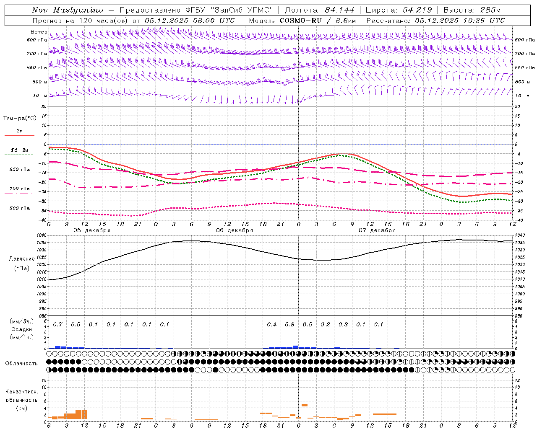Image resolution: width=537 pixels, height=429 pixels.
Task: Click the Ветер wind panel label
Action: pos(39,32)
